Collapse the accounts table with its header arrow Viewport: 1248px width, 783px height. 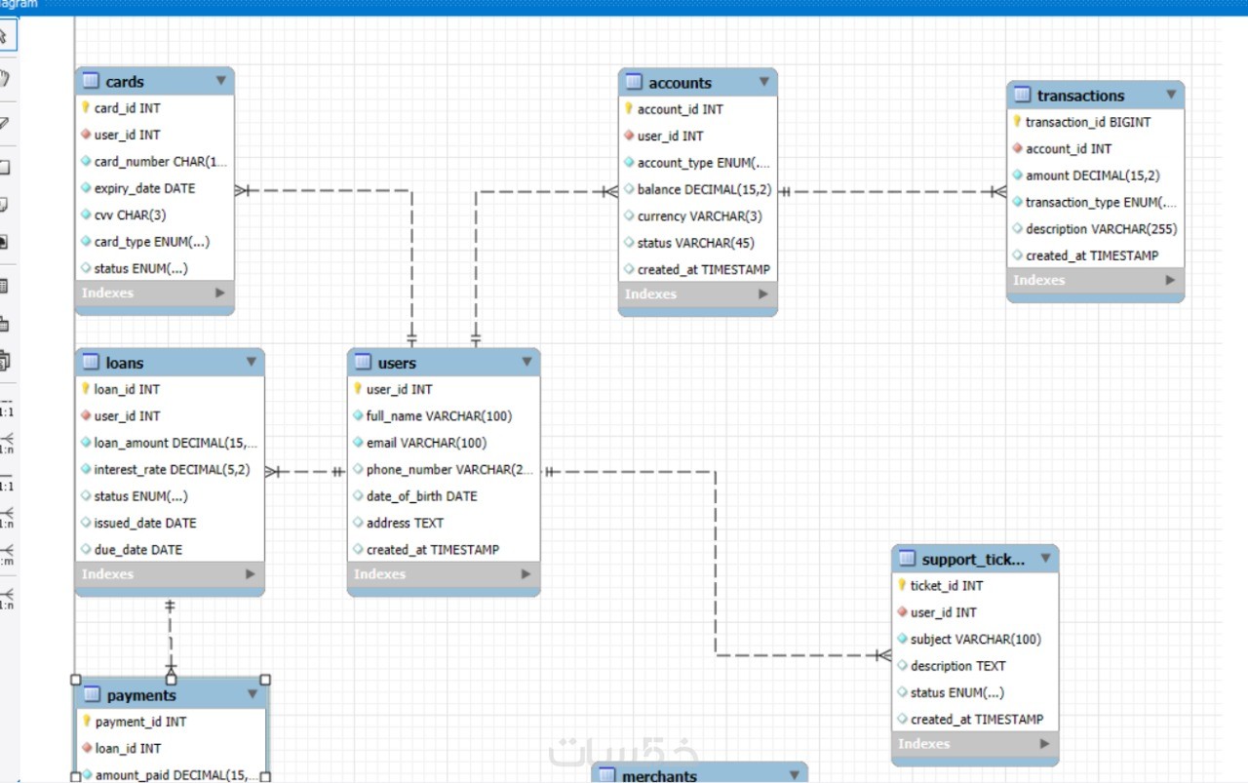pos(764,82)
